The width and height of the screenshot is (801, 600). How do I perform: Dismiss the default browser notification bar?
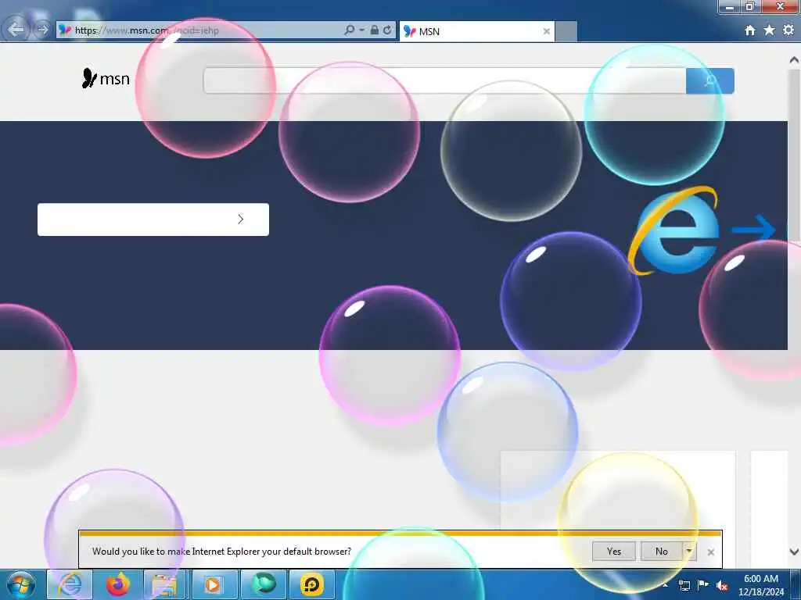(x=710, y=552)
